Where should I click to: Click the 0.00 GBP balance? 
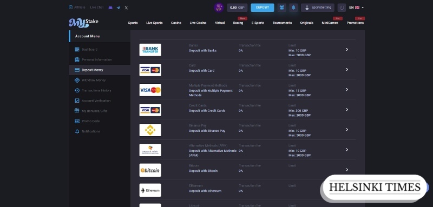(237, 8)
